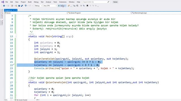Click the Qoian solution name button
Screen dimensions: 181x101
[x=115, y=2]
